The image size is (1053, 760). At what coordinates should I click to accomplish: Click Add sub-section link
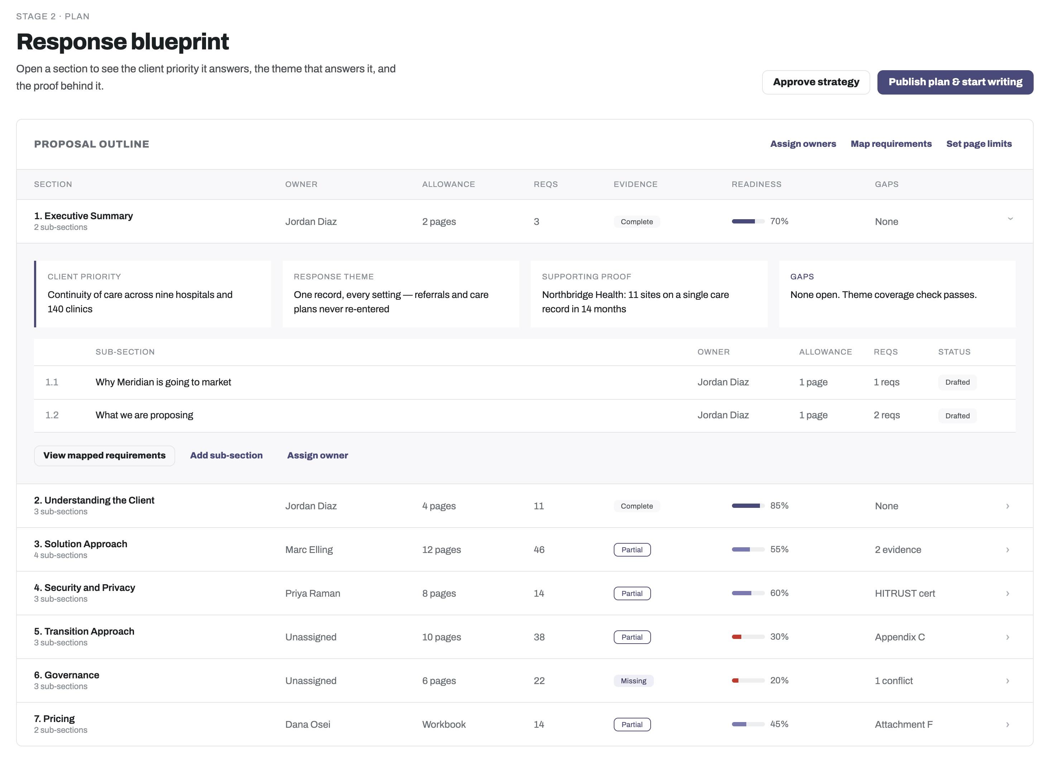click(x=226, y=456)
